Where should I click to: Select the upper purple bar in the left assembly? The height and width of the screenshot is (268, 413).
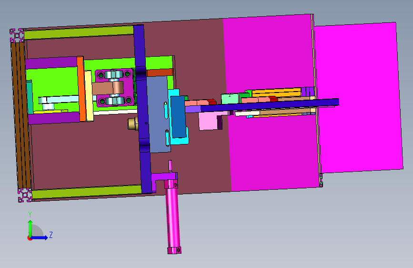click(x=51, y=63)
